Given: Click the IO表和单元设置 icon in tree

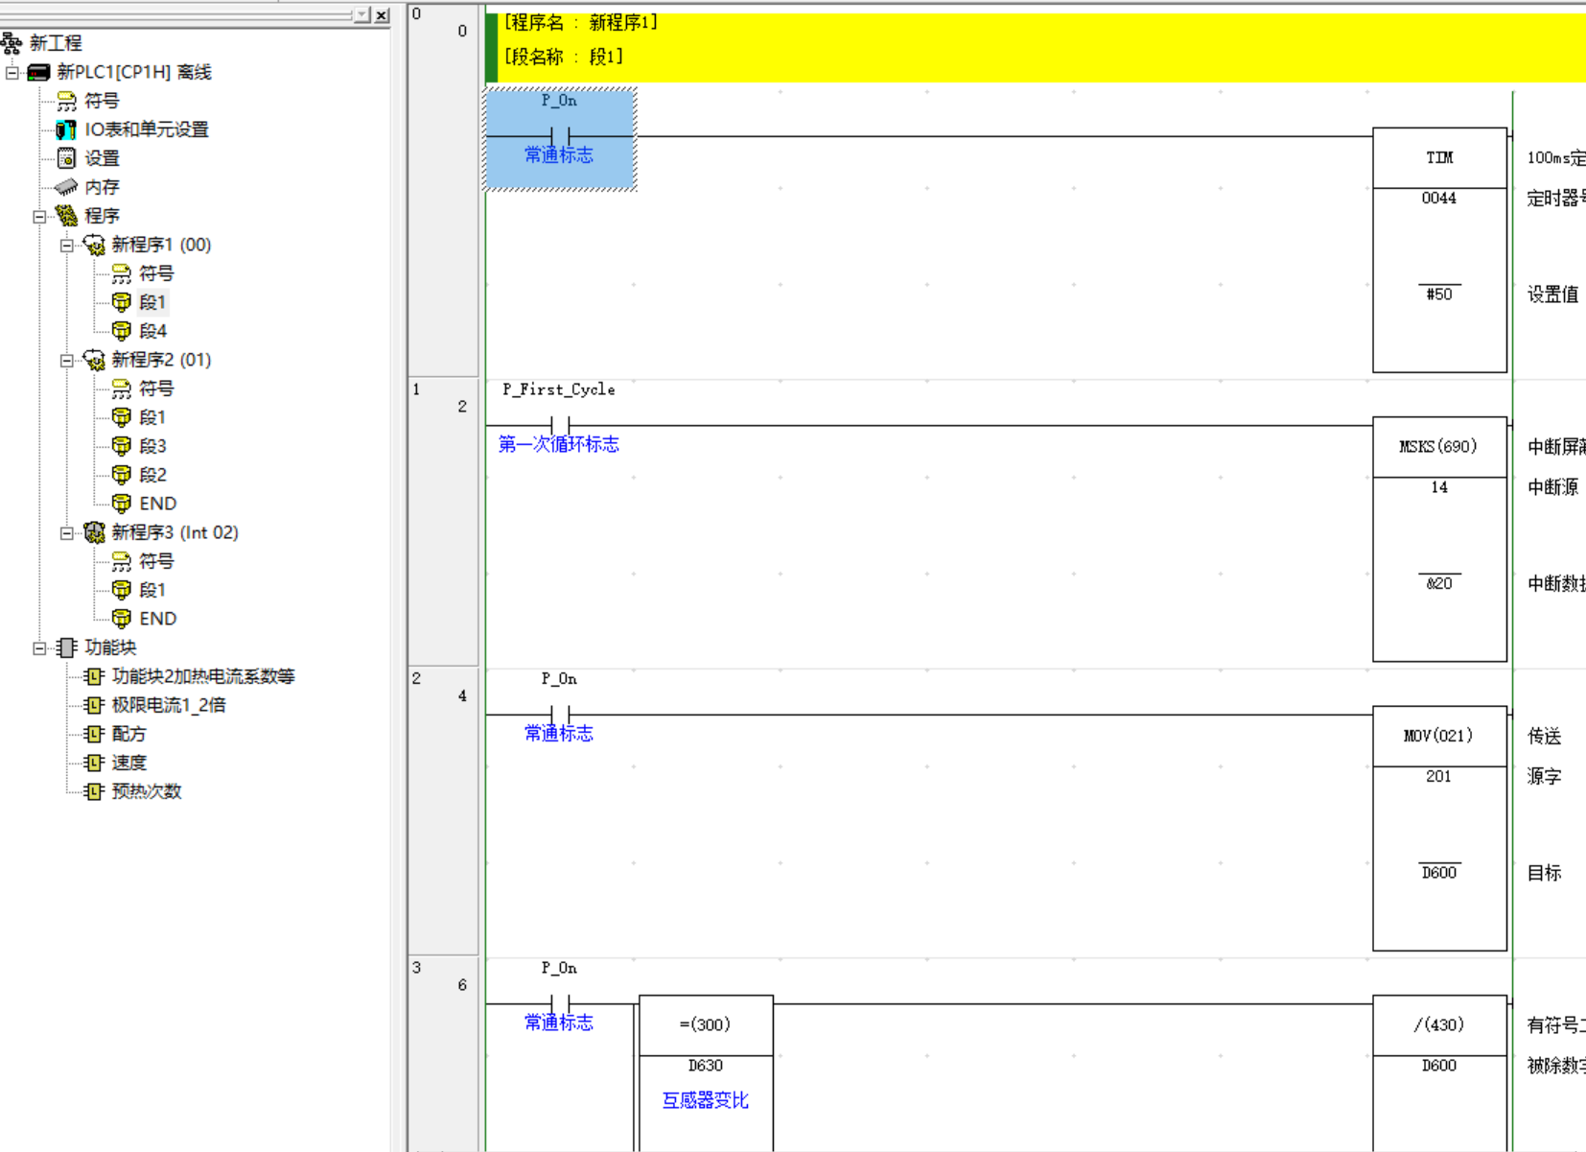Looking at the screenshot, I should (x=66, y=129).
